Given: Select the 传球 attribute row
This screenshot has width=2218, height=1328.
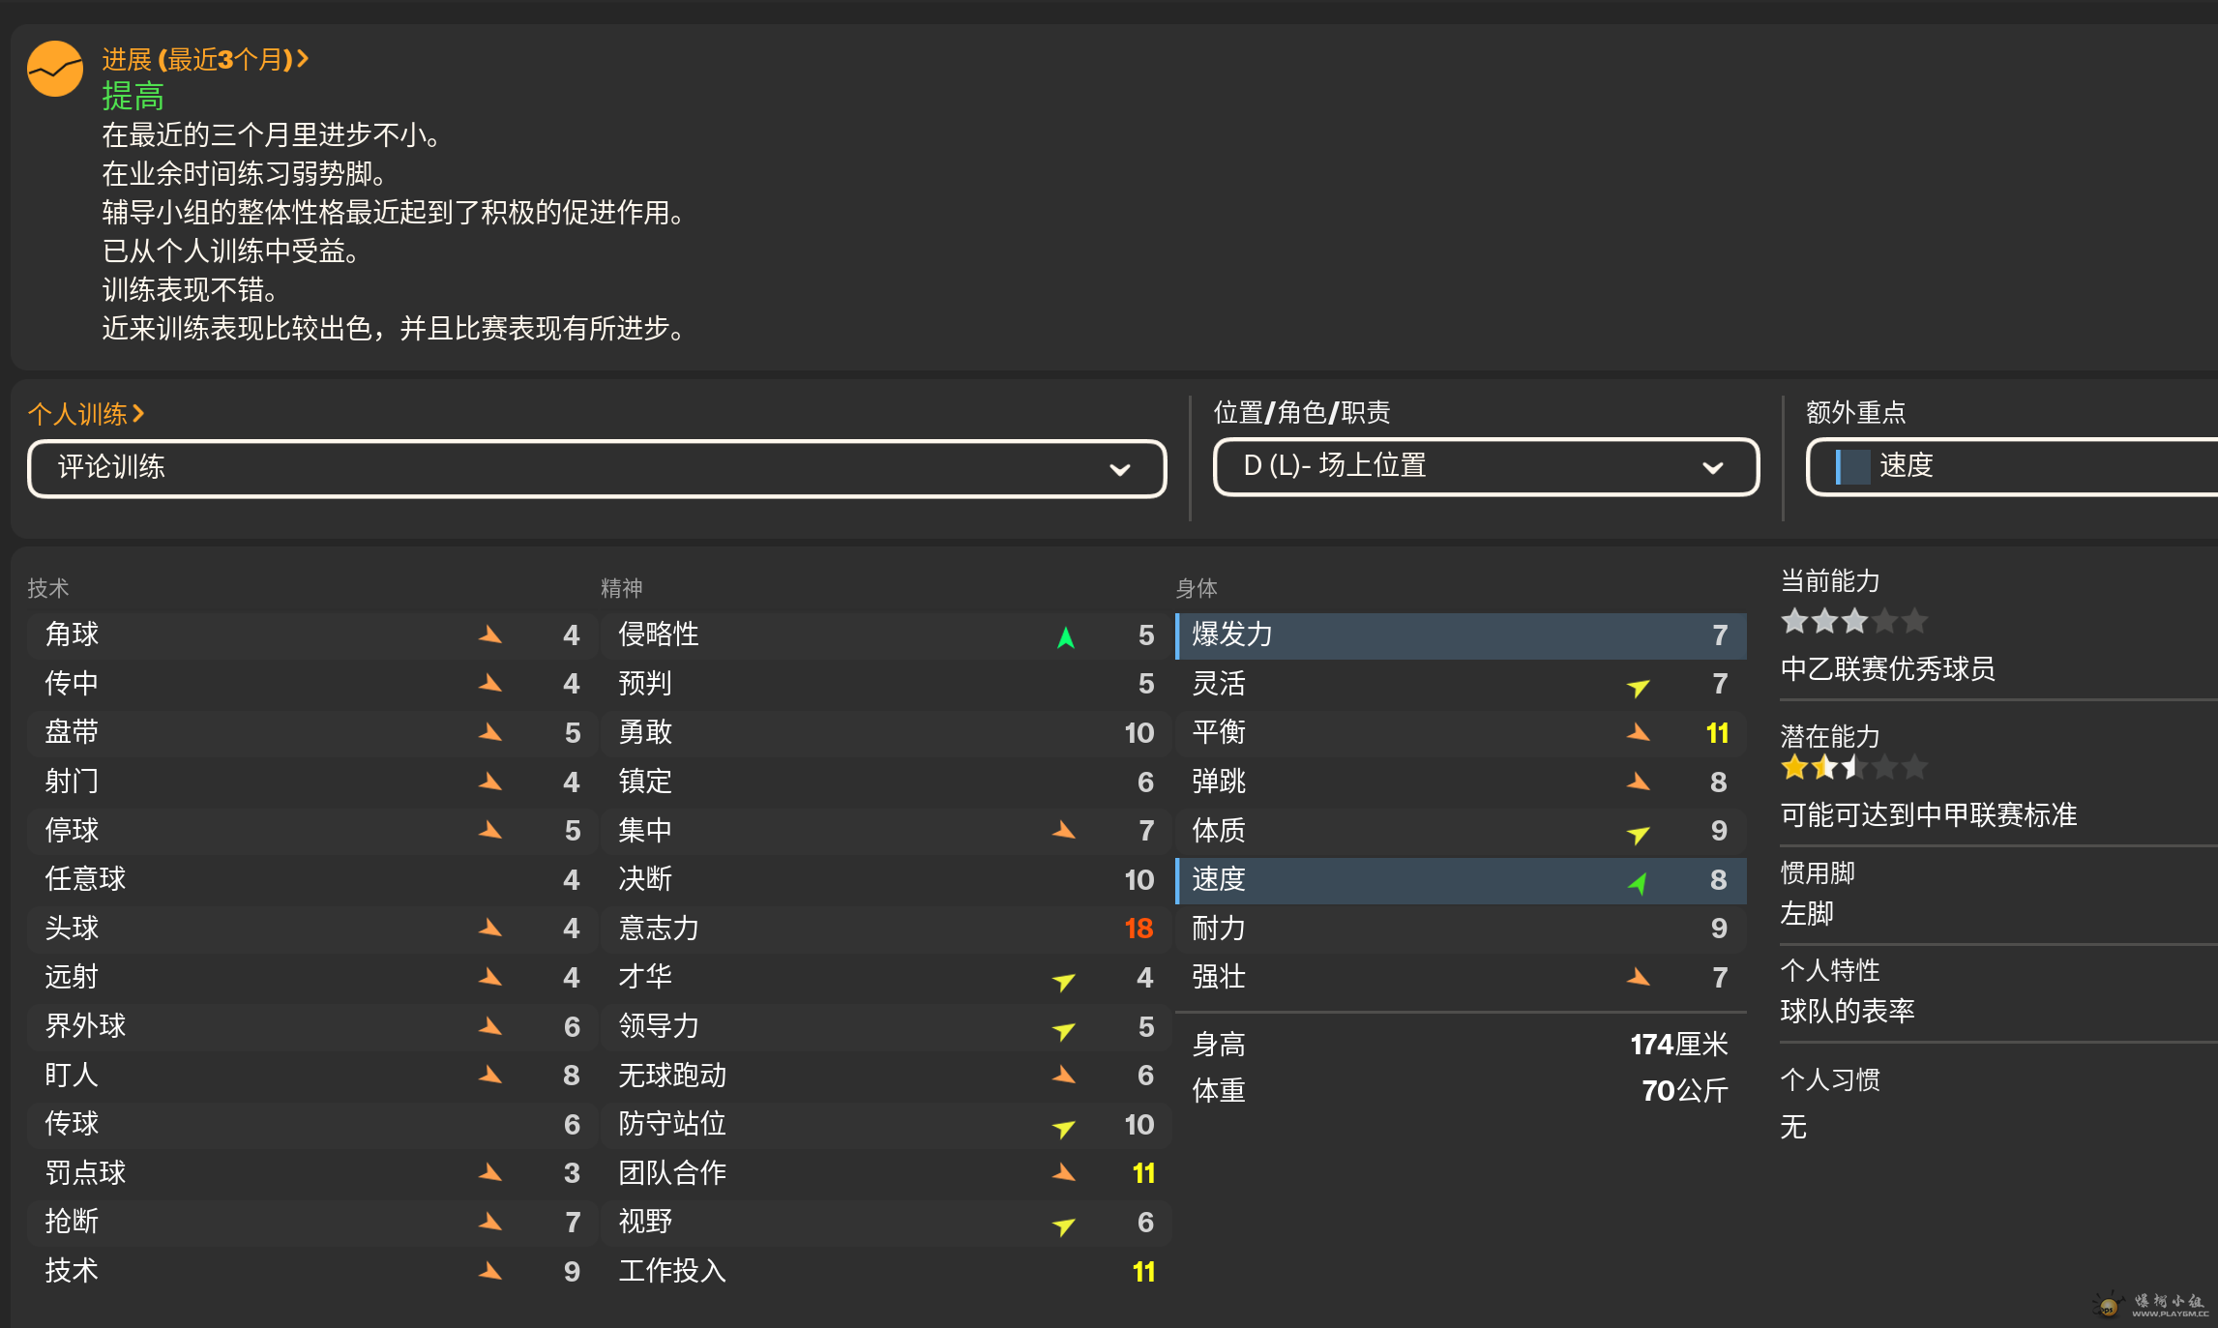Looking at the screenshot, I should coord(311,1124).
